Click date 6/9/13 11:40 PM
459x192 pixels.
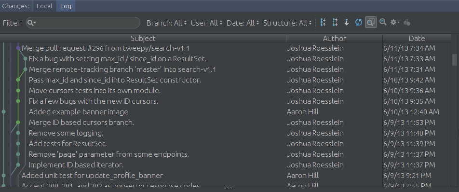[409, 133]
